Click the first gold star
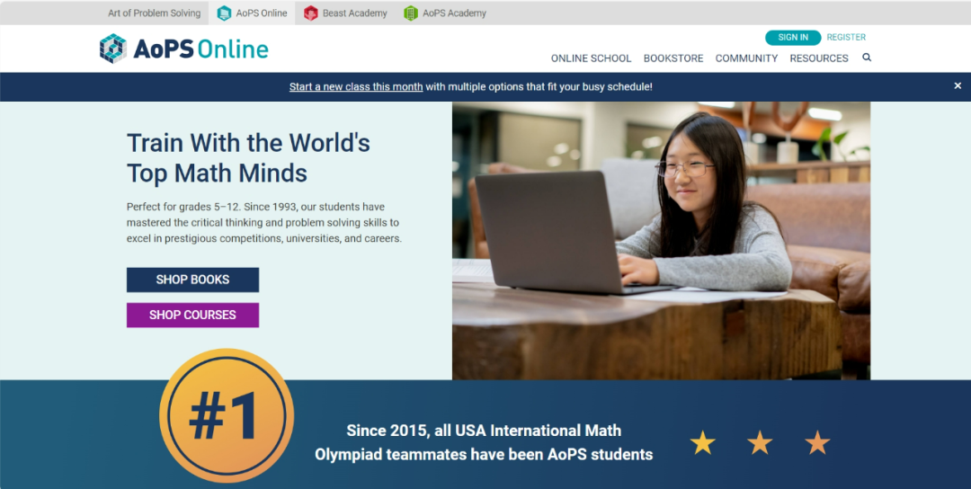 coord(702,442)
